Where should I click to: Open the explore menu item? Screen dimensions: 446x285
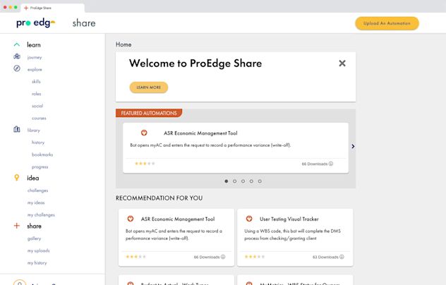pyautogui.click(x=35, y=70)
